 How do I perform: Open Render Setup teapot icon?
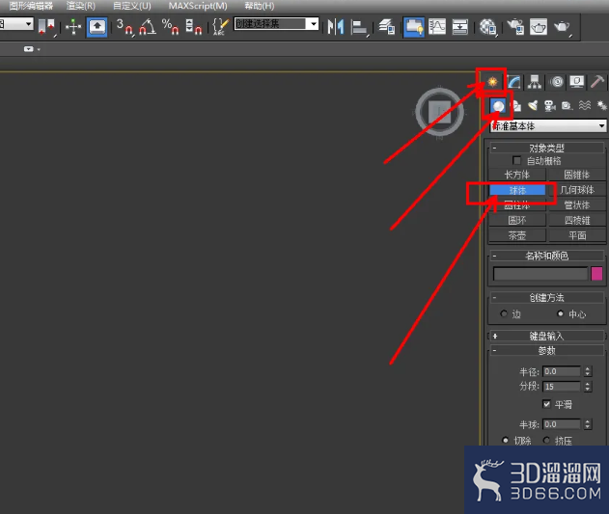click(x=515, y=27)
